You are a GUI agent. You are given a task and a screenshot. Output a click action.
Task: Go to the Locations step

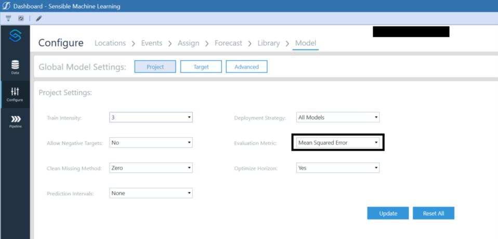point(110,43)
